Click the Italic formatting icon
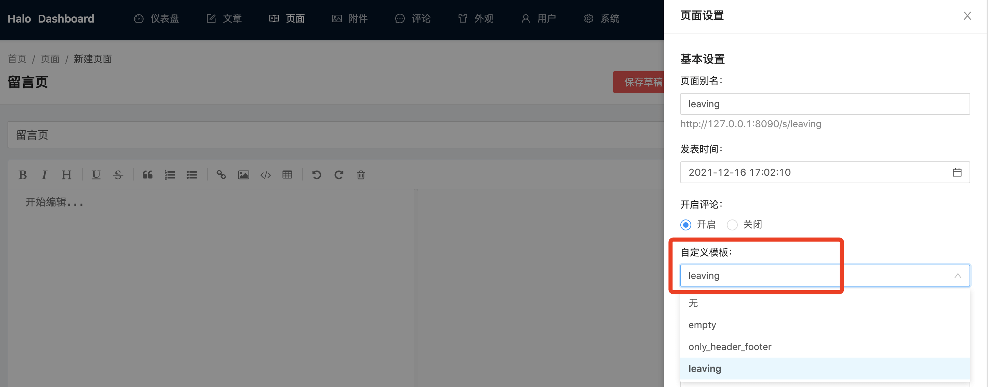 (44, 175)
